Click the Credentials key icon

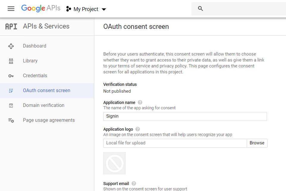[x=11, y=76]
